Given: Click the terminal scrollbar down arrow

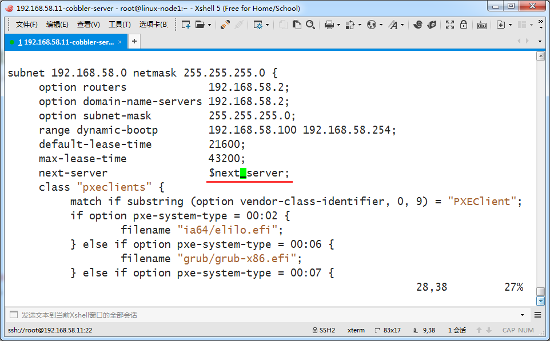Looking at the screenshot, I should pos(540,301).
